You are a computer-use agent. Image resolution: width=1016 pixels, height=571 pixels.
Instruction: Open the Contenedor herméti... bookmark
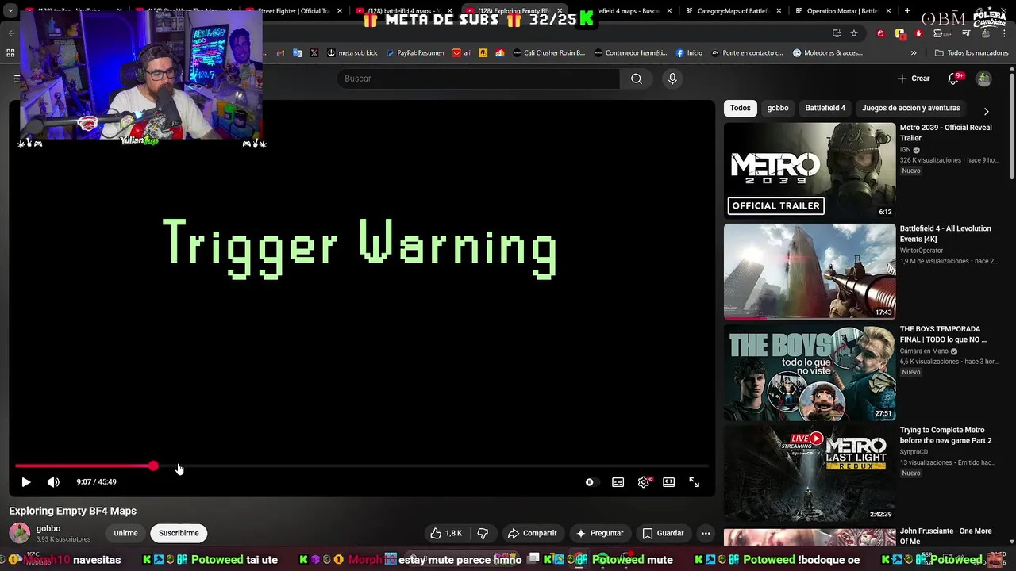coord(630,53)
